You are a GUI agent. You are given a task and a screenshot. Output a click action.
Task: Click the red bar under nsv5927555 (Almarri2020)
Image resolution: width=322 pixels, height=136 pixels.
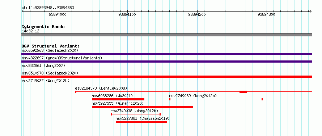143,107
